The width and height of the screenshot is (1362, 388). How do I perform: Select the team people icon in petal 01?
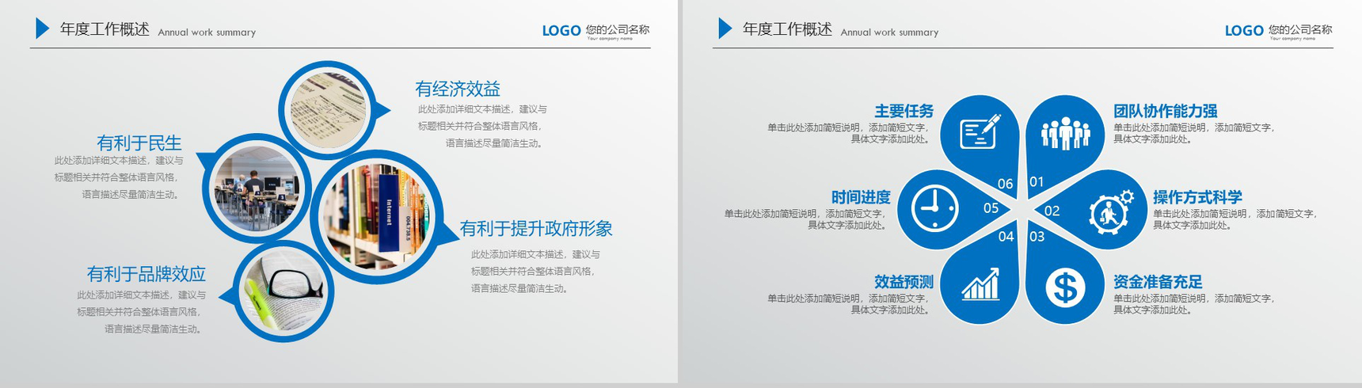click(1065, 133)
